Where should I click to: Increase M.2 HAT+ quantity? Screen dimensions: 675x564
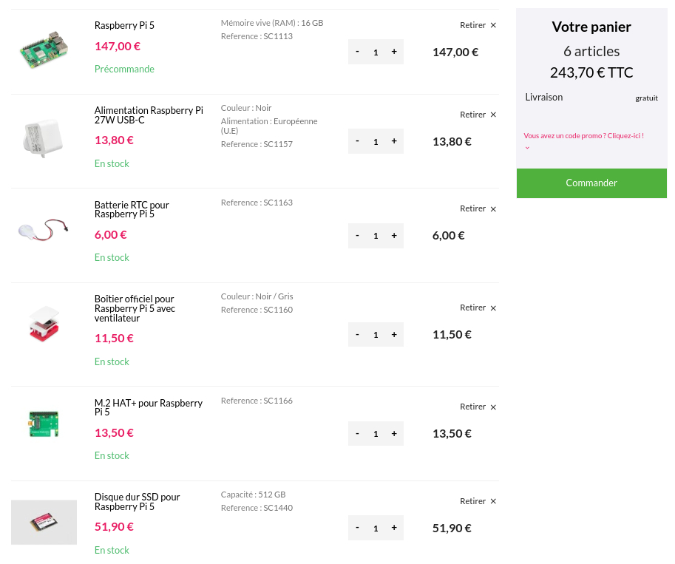coord(394,433)
